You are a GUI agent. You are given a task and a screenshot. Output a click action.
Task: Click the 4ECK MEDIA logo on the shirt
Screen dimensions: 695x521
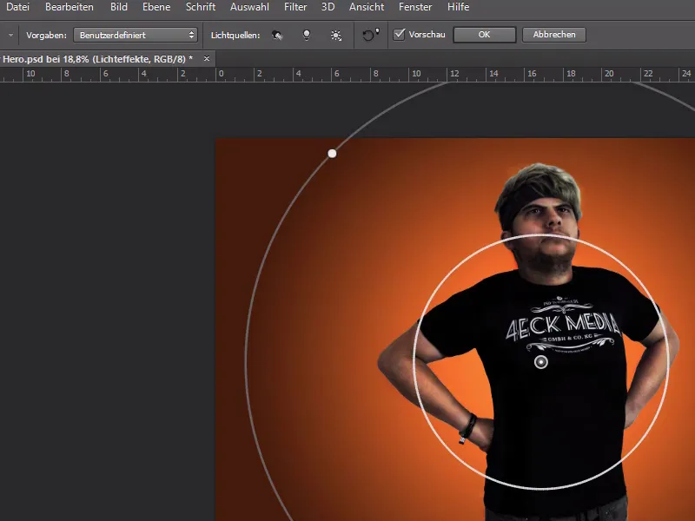562,326
